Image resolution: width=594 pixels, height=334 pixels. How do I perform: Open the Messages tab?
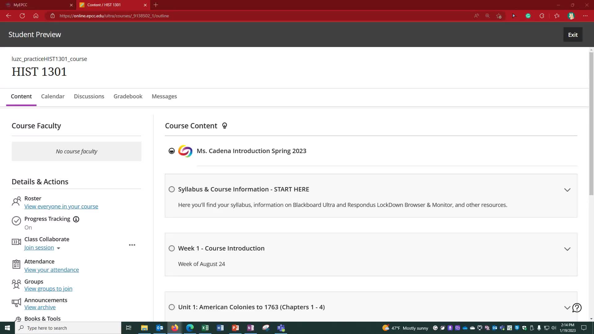coord(164,96)
